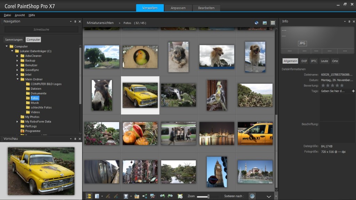Image resolution: width=356 pixels, height=200 pixels.
Task: Open the Ansicht menu
Action: click(x=20, y=15)
